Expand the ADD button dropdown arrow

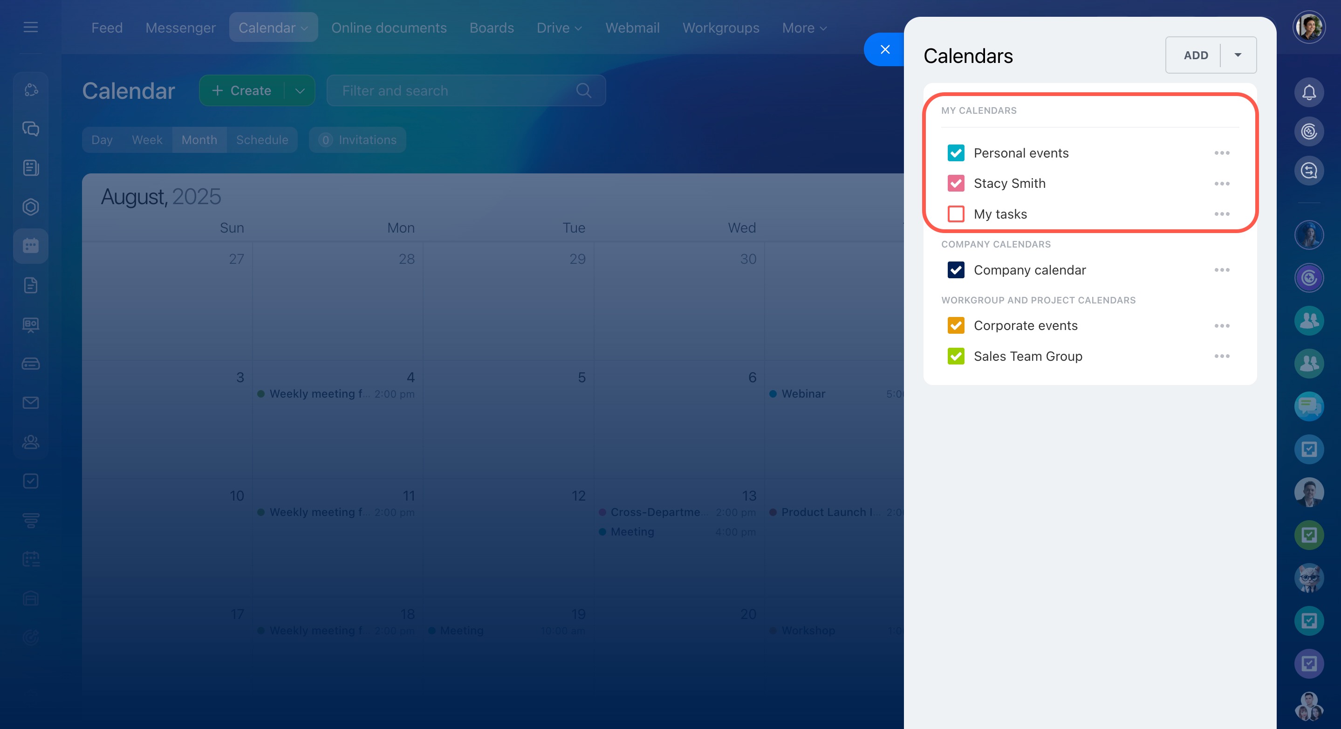click(x=1238, y=55)
